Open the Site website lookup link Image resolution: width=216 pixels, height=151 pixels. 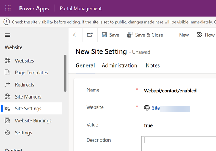[156, 108]
